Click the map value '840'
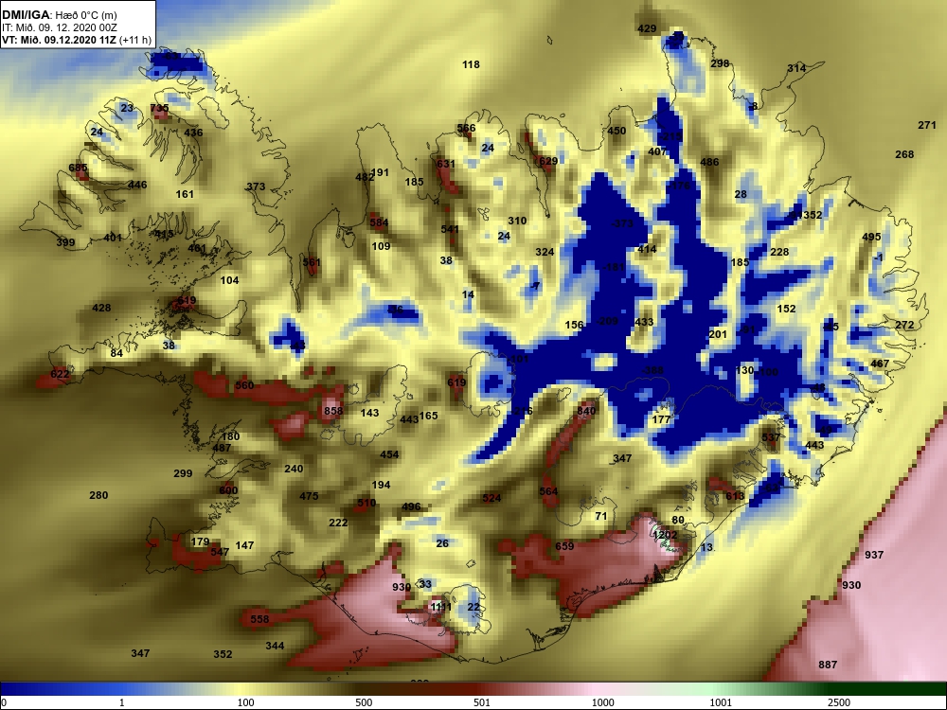This screenshot has width=947, height=710. (586, 411)
